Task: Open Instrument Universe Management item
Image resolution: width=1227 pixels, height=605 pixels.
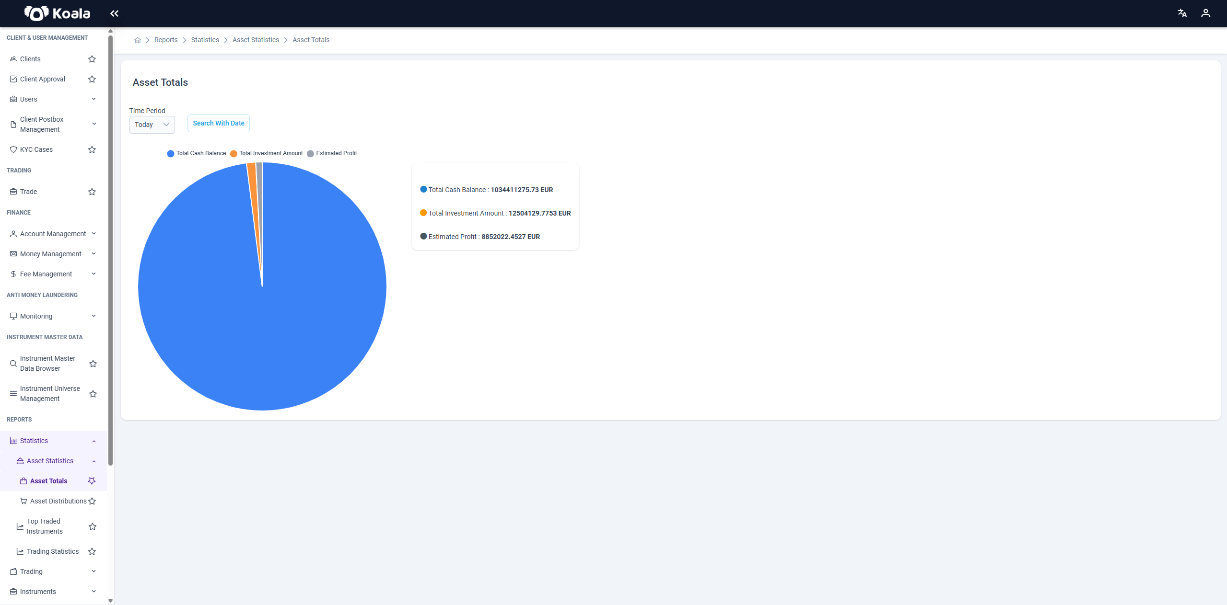Action: point(50,393)
